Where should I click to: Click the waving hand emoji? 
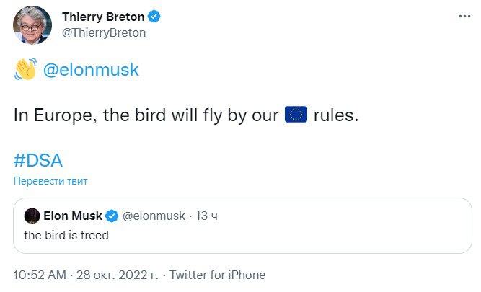25,70
